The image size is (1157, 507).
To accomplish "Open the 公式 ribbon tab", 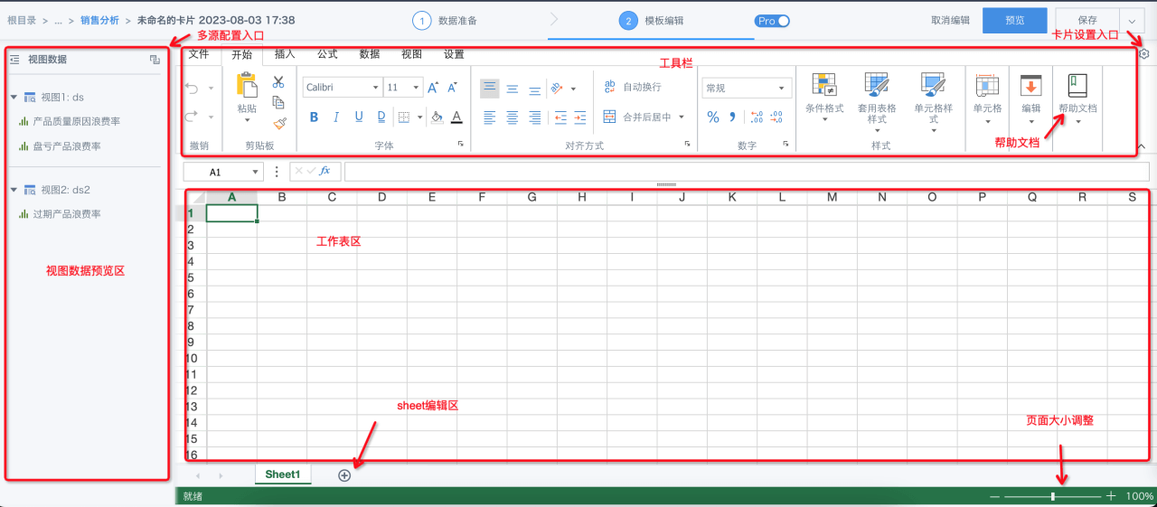I will pyautogui.click(x=327, y=54).
